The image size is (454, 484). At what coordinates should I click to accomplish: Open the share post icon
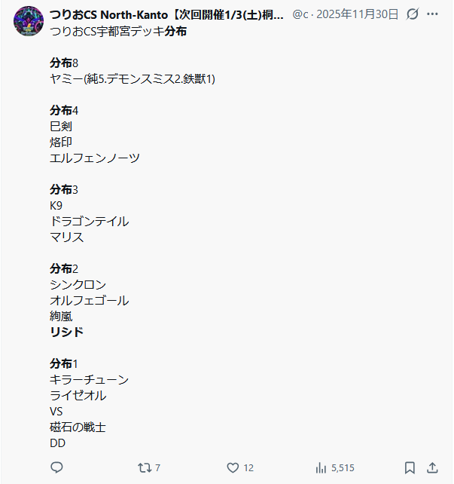pos(433,467)
